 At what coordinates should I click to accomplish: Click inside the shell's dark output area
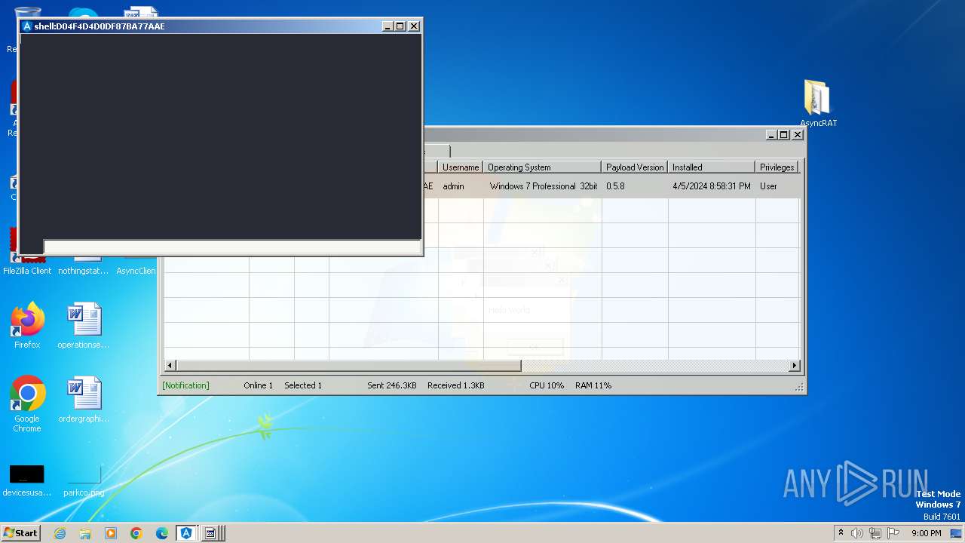(x=220, y=136)
